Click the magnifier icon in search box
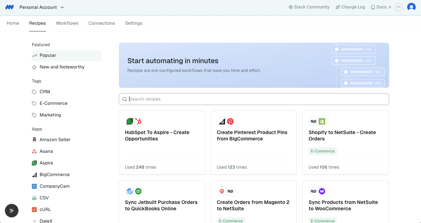421x223 pixels. pos(125,99)
